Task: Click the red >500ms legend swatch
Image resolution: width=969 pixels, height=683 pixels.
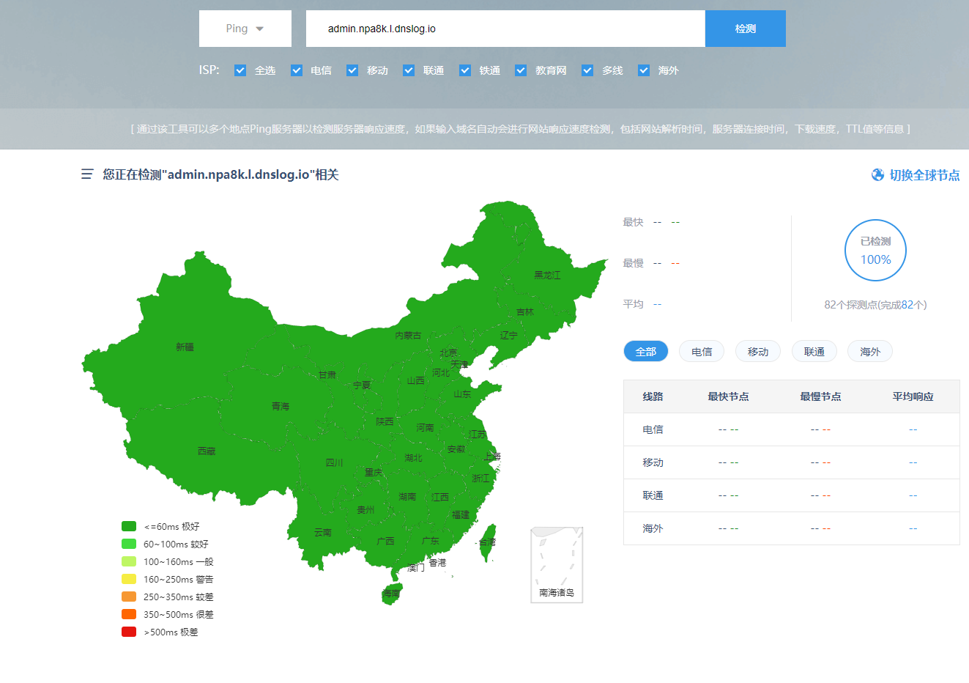Action: click(129, 632)
